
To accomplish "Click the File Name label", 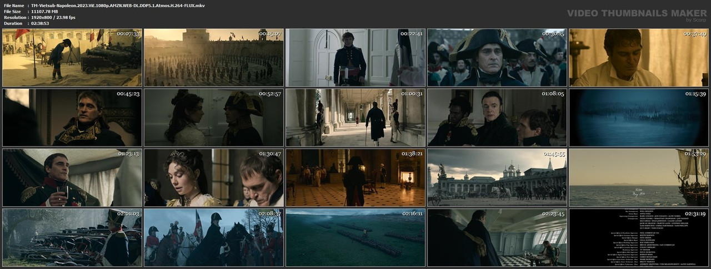I will [14, 5].
